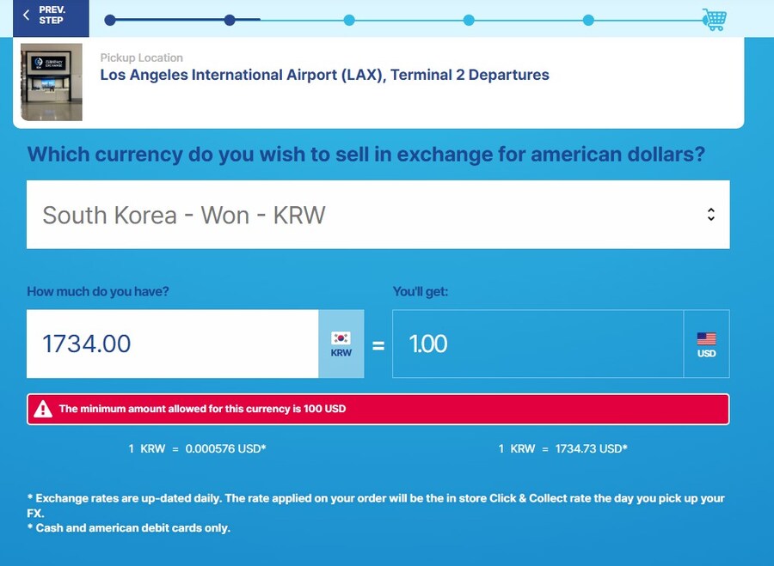
Task: Click the first step dot in the progress bar
Action: pyautogui.click(x=109, y=20)
